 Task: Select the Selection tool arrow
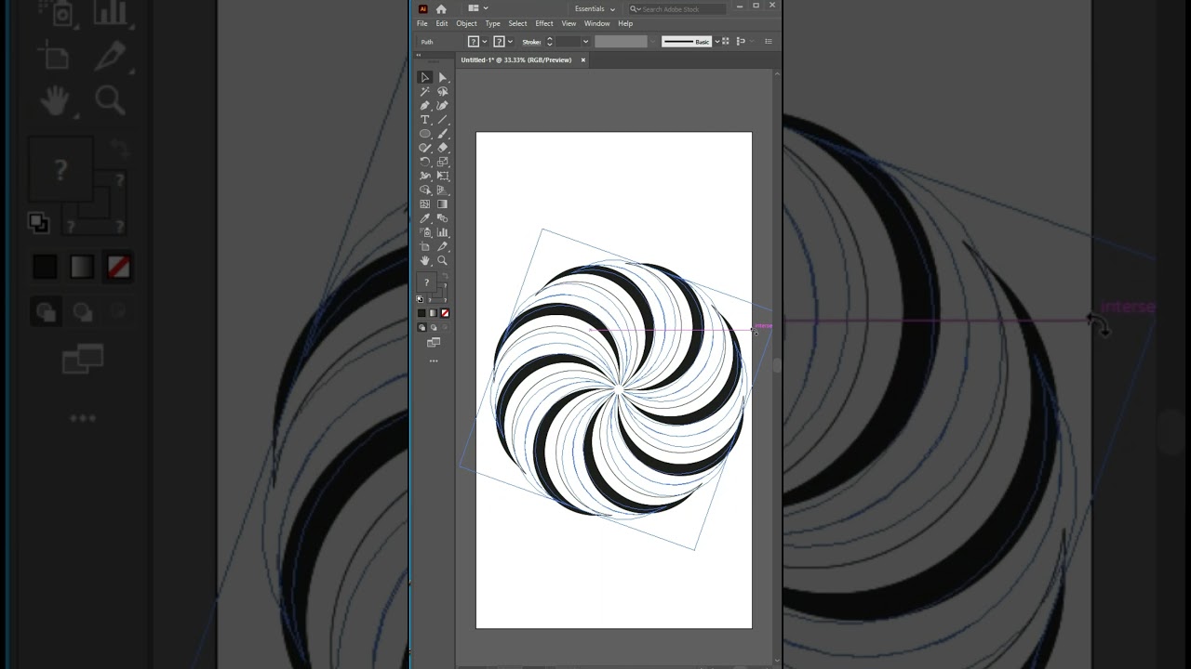(x=425, y=78)
